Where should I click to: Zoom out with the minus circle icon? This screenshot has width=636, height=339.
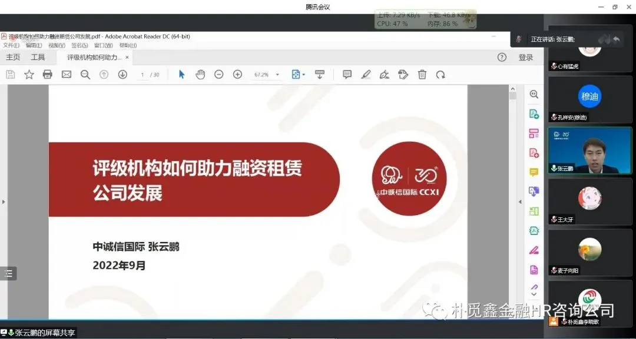[x=219, y=75]
